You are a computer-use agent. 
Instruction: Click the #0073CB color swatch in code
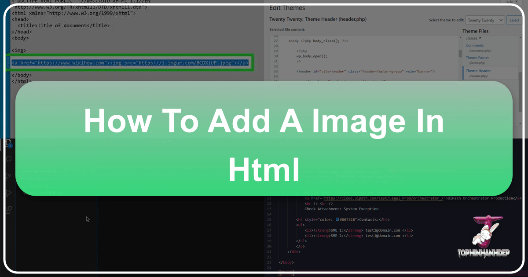tap(337, 220)
